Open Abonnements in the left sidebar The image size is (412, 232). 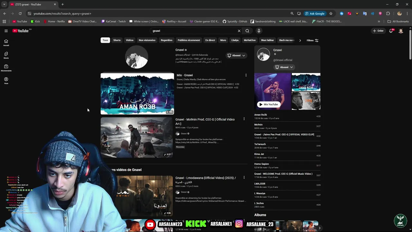6,68
